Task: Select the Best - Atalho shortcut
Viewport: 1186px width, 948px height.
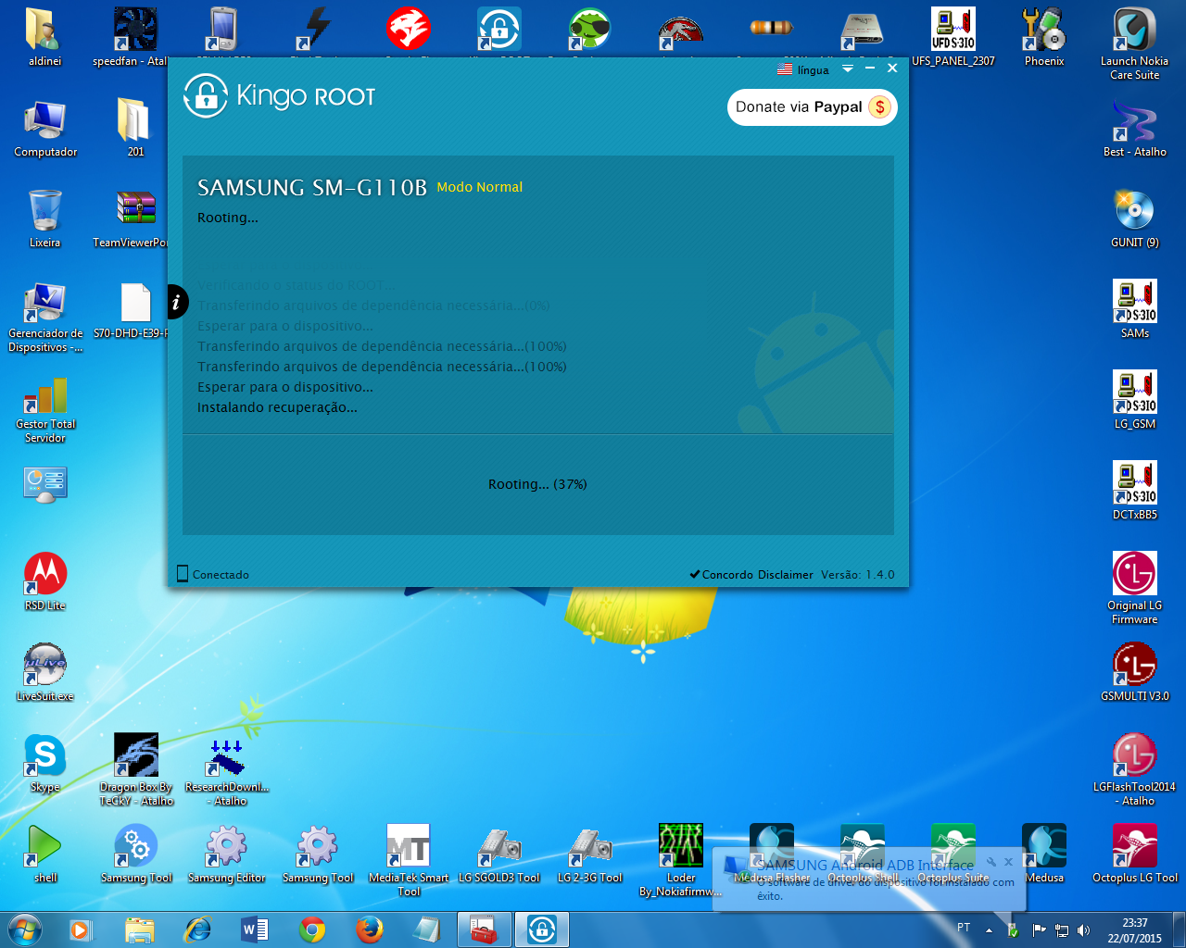Action: 1135,128
